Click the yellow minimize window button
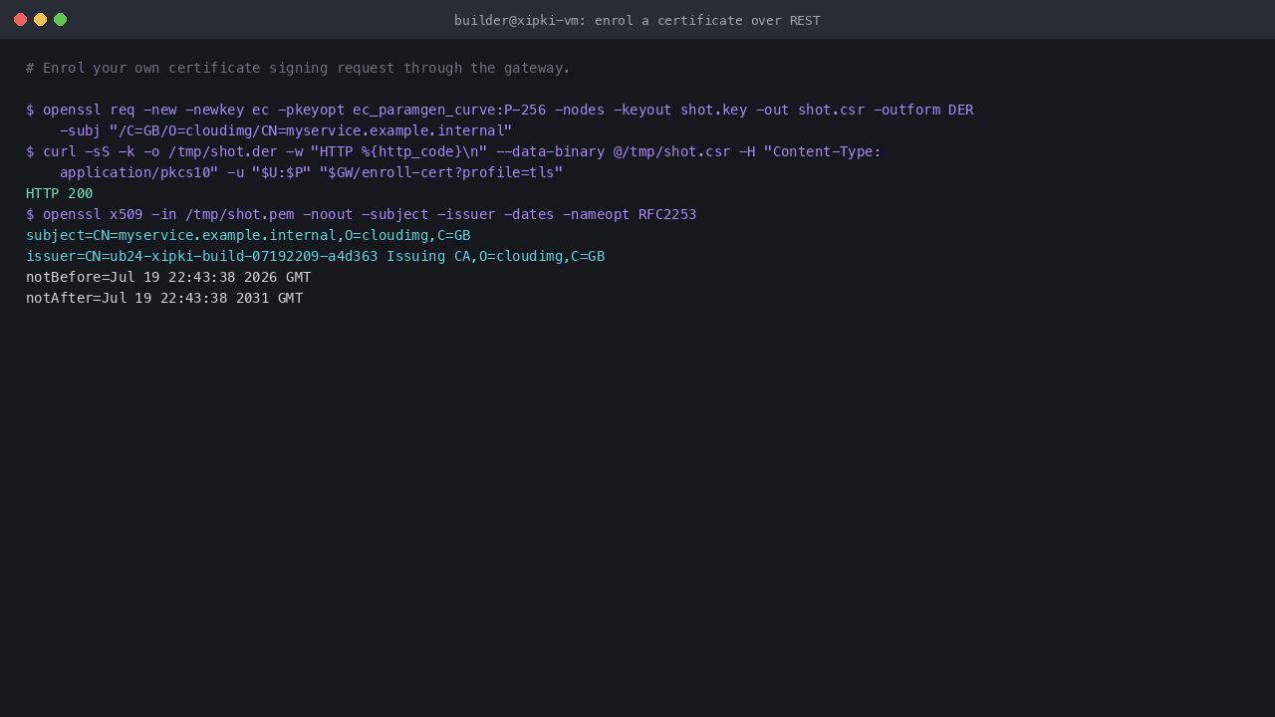 pyautogui.click(x=40, y=20)
